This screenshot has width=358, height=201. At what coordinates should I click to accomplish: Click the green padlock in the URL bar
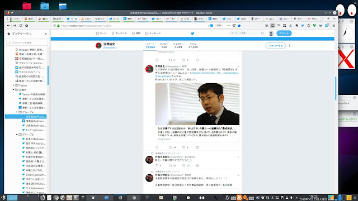58,26
